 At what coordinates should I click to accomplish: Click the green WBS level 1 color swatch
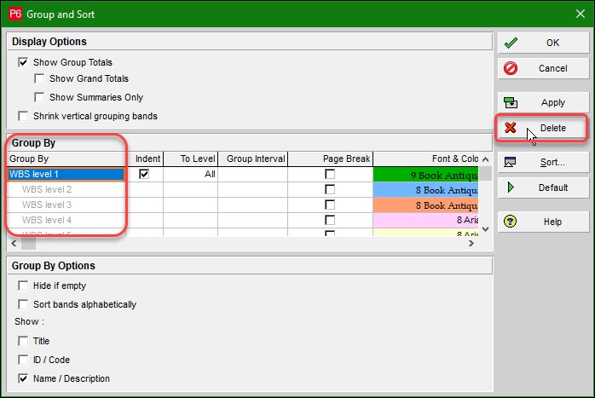(x=425, y=174)
